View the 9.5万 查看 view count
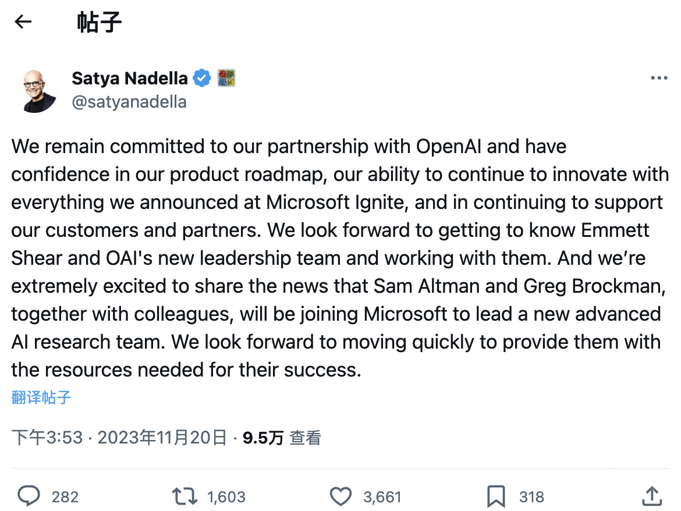This screenshot has height=511, width=681. tap(282, 438)
